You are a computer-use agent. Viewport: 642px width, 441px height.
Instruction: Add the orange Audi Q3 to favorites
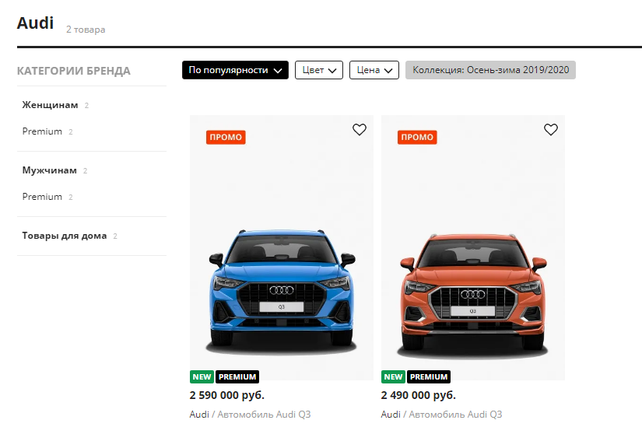pos(551,130)
